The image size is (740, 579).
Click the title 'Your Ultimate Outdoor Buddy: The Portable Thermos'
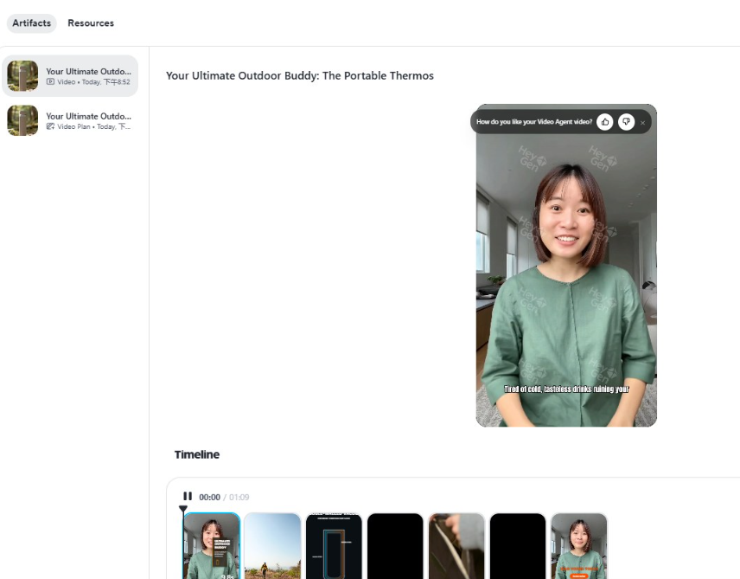click(x=300, y=75)
